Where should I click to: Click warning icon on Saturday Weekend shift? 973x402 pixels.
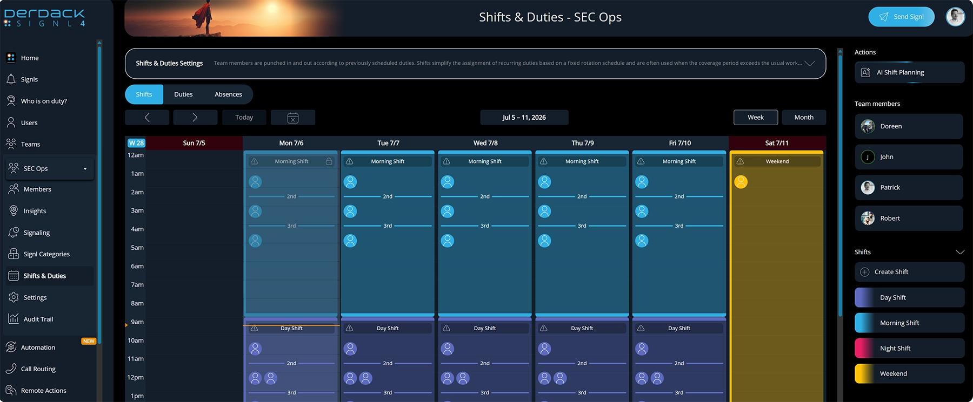pos(740,161)
